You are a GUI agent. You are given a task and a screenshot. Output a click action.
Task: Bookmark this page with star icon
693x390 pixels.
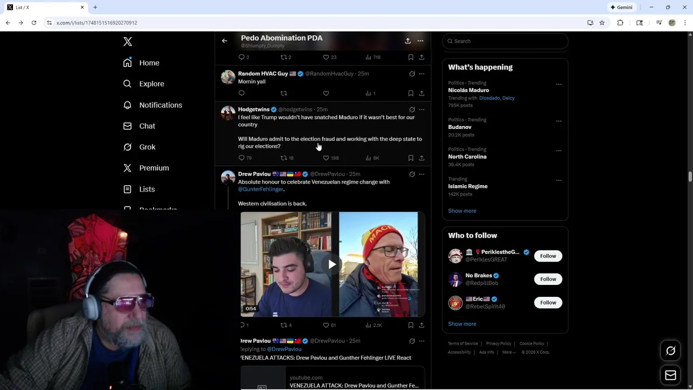pyautogui.click(x=602, y=23)
